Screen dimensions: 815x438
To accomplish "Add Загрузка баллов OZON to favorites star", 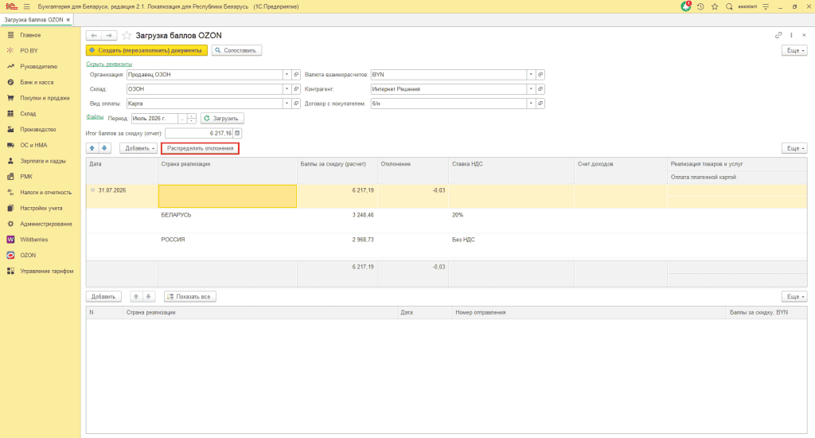I will 127,35.
